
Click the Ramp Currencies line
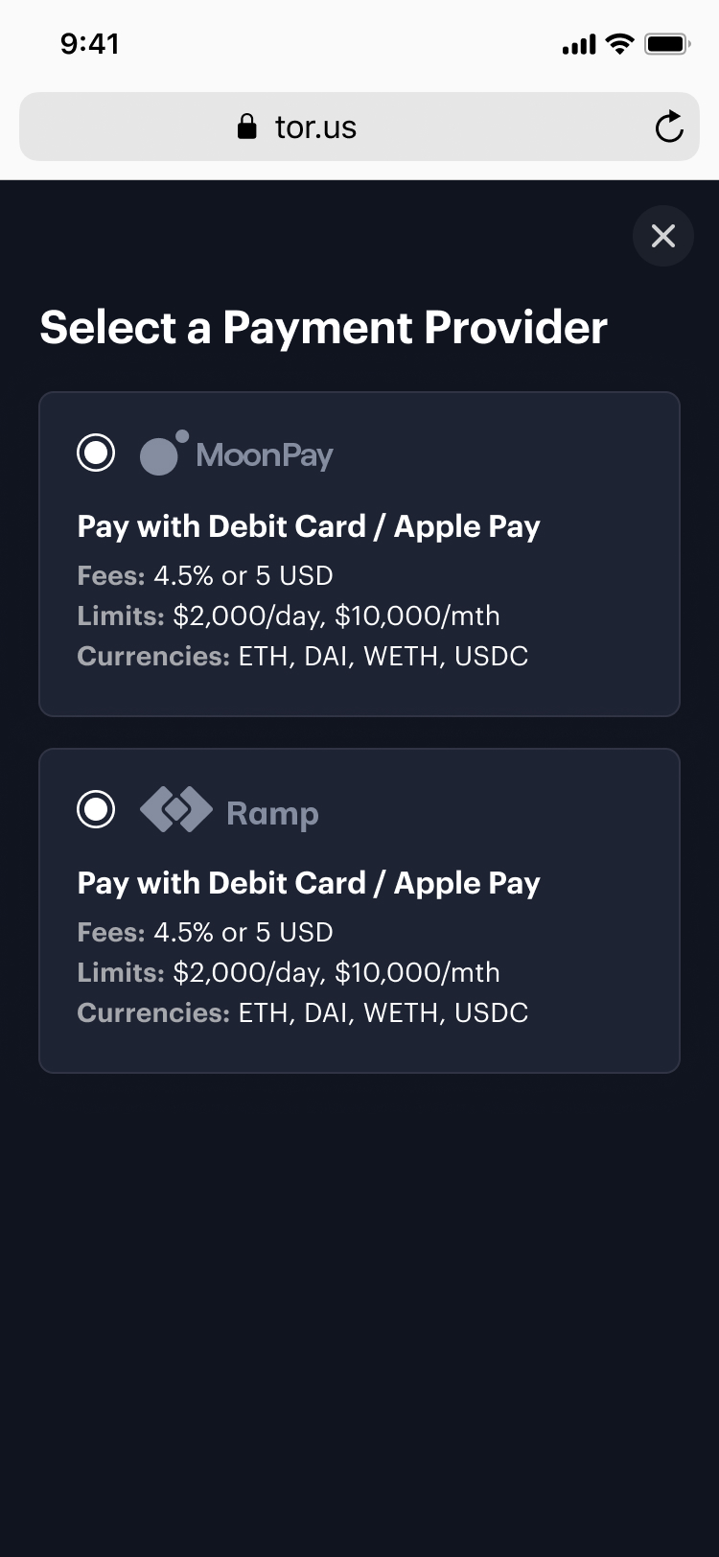[303, 1012]
